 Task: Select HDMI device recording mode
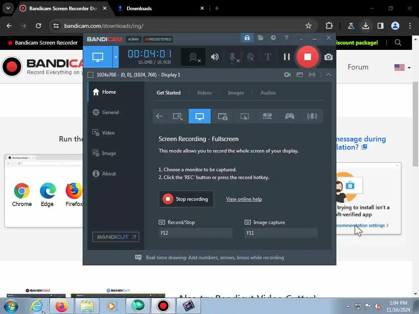(x=267, y=116)
